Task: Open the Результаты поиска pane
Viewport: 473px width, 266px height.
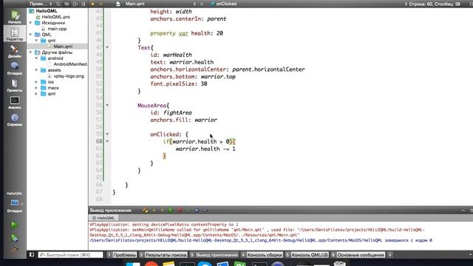Action: click(x=163, y=255)
